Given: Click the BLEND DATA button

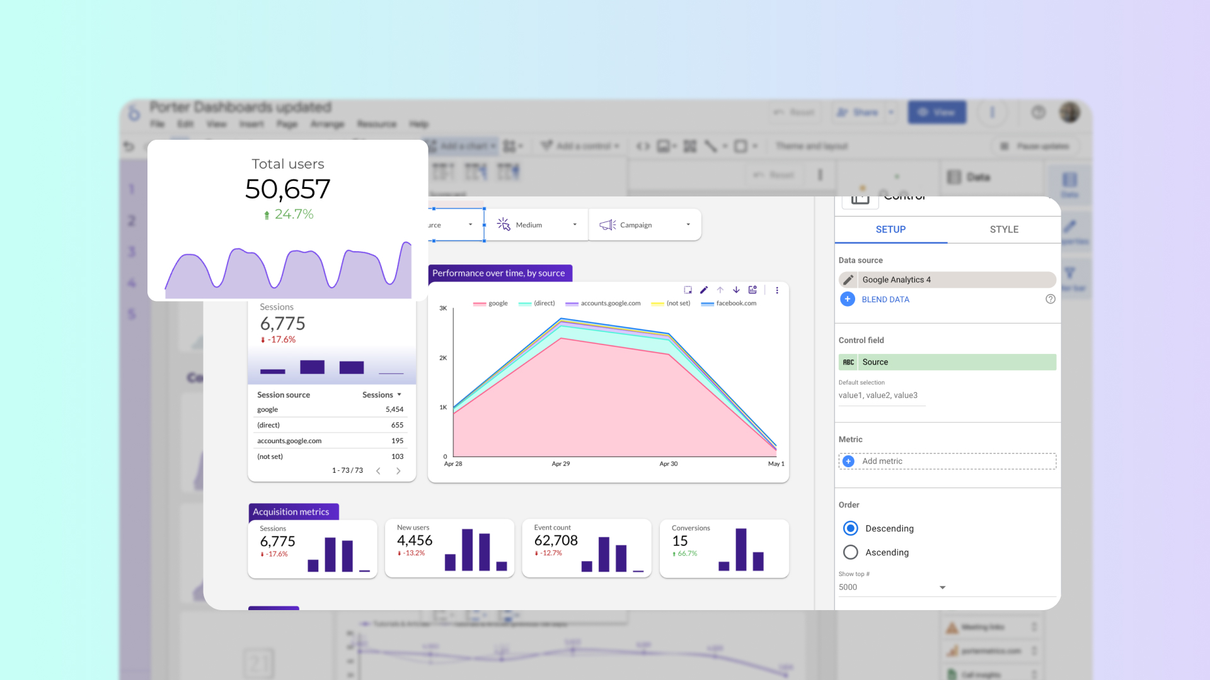Looking at the screenshot, I should [x=884, y=299].
